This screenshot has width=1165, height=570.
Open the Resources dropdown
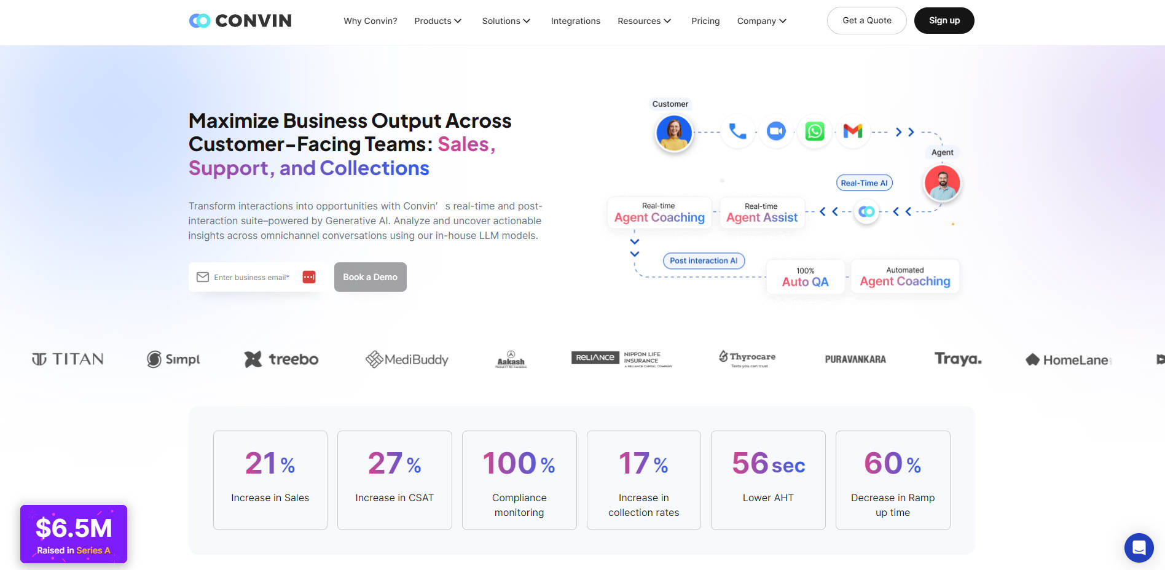point(644,21)
